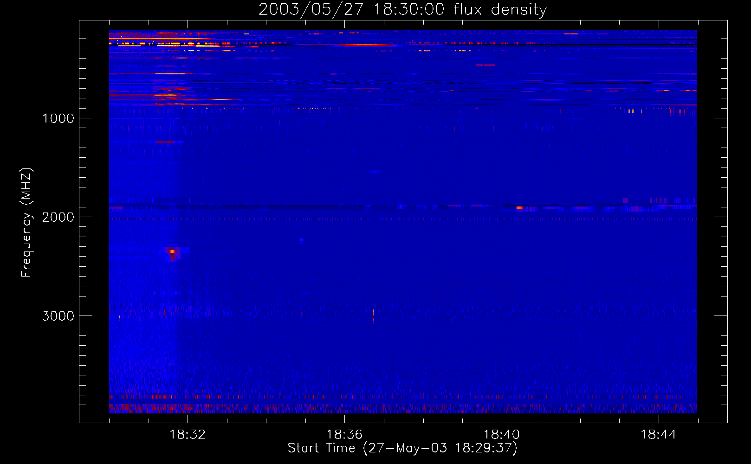Viewport: 751px width, 464px height.
Task: Click the red patch just below 1000 MHz
Action: point(164,142)
